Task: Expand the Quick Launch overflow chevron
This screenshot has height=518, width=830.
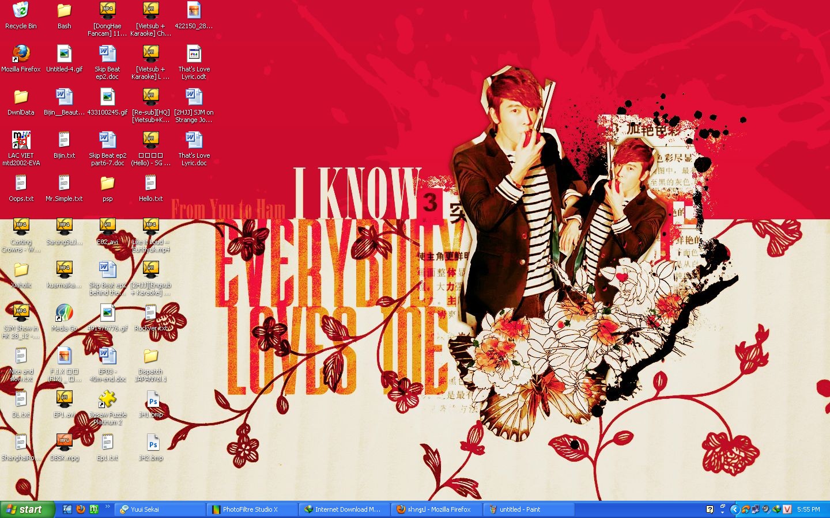Action: 107,507
